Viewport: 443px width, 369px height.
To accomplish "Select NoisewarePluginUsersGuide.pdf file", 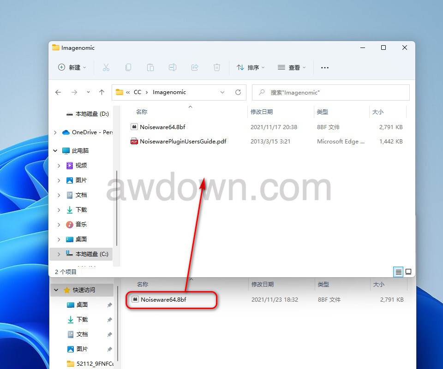I will [183, 142].
